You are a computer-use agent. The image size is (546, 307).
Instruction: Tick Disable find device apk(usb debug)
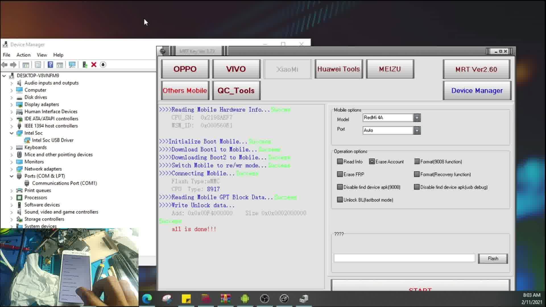click(x=417, y=187)
